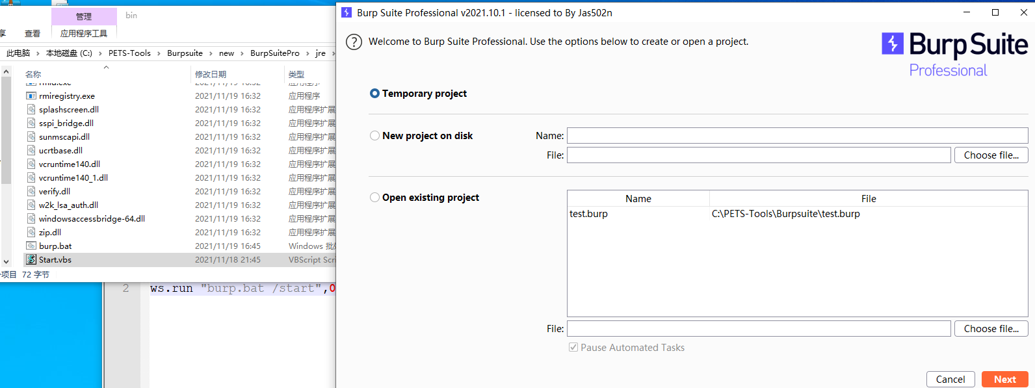Click 此电脑 in the address breadcrumb
This screenshot has width=1035, height=388.
tap(18, 53)
